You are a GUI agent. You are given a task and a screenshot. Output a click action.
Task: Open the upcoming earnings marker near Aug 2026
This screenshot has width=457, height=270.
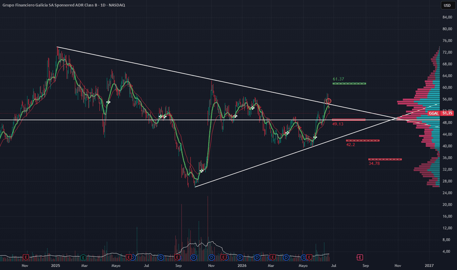coord(360,257)
